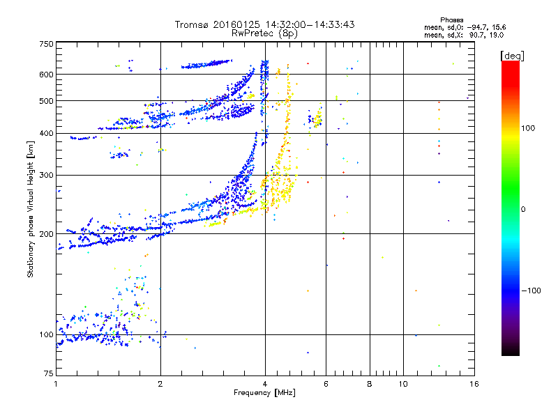
Task: Click the x-axis tick label '4'
Action: 265,384
